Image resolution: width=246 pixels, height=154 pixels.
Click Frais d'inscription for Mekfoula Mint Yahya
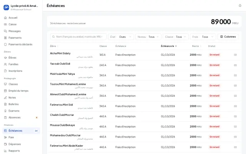125,75
